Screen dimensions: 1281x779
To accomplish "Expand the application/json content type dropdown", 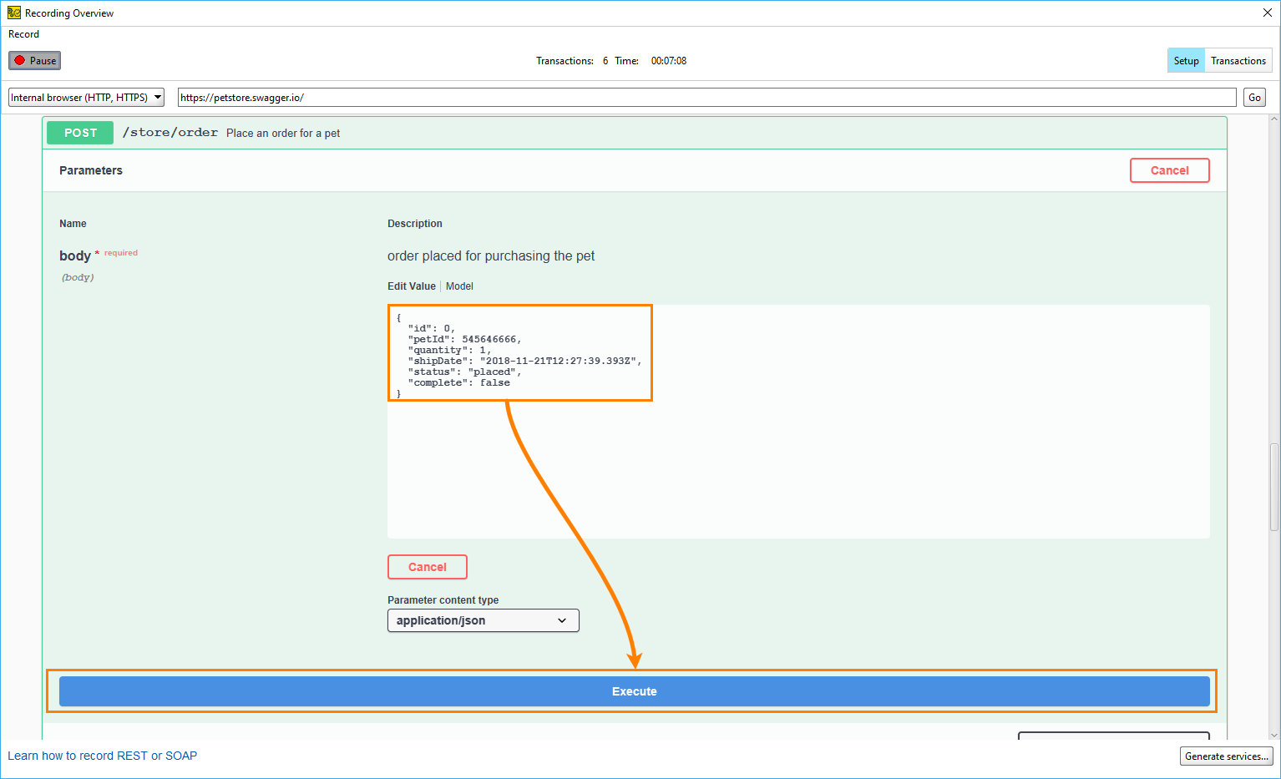I will [483, 620].
